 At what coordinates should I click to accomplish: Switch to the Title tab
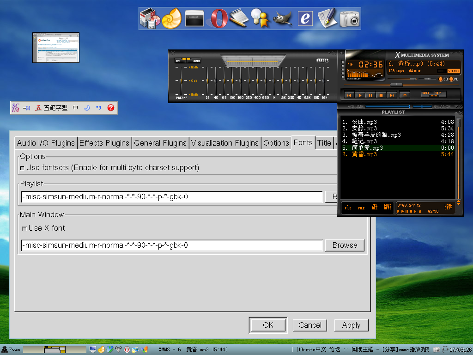[x=324, y=143]
